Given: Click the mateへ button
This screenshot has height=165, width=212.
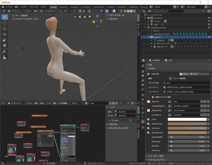Looking at the screenshot, I should click(185, 74).
